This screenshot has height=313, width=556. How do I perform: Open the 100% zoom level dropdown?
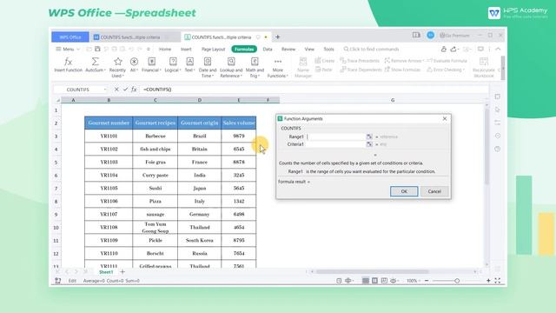tap(414, 281)
